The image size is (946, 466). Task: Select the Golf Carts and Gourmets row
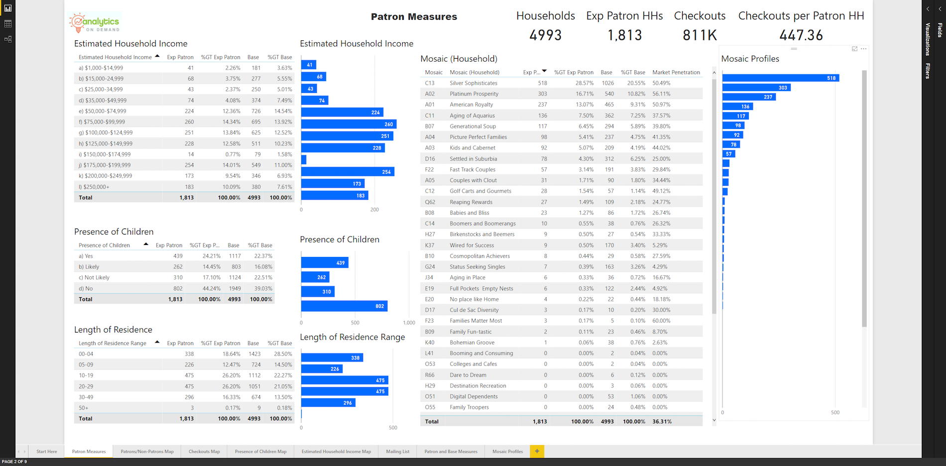point(561,191)
